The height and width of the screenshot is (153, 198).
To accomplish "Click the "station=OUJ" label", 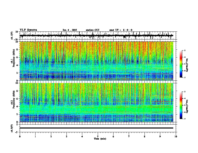I will pyautogui.click(x=92, y=30).
